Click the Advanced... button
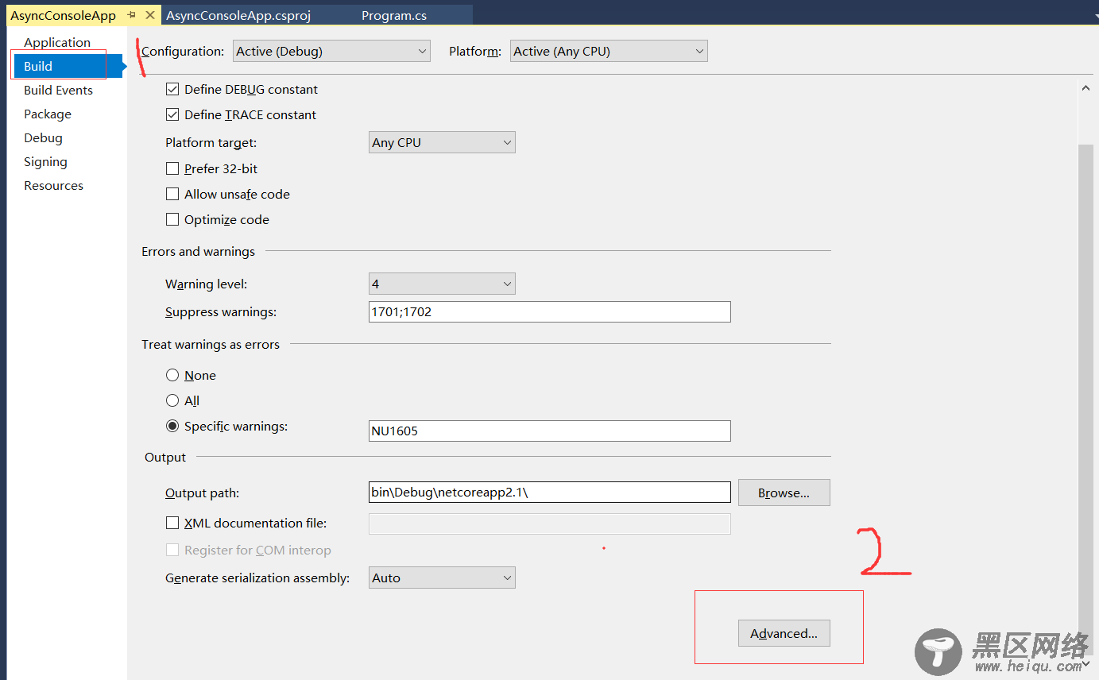The height and width of the screenshot is (680, 1099). click(784, 633)
